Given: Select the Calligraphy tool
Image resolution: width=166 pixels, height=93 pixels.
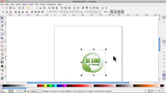Looking at the screenshot, I should tap(2, 62).
